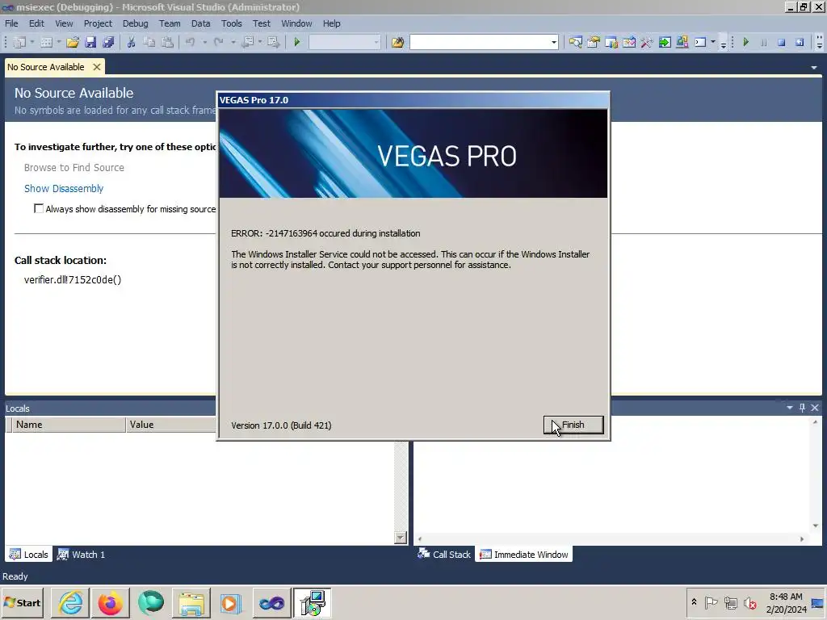Click the Restart debugging icon

[800, 42]
